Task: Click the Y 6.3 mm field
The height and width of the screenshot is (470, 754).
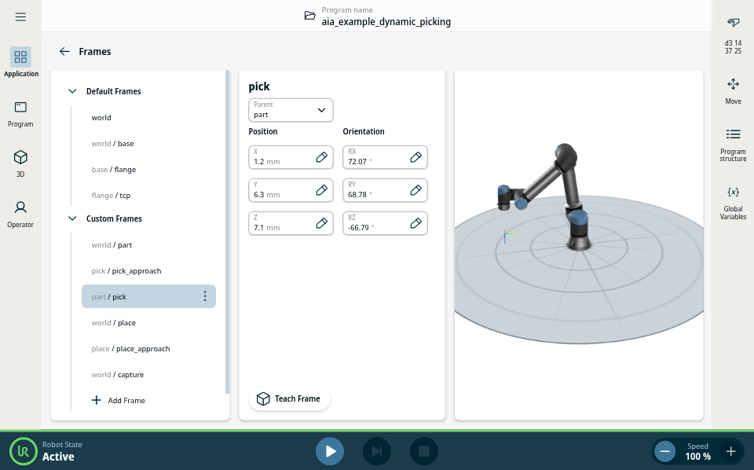Action: 291,190
